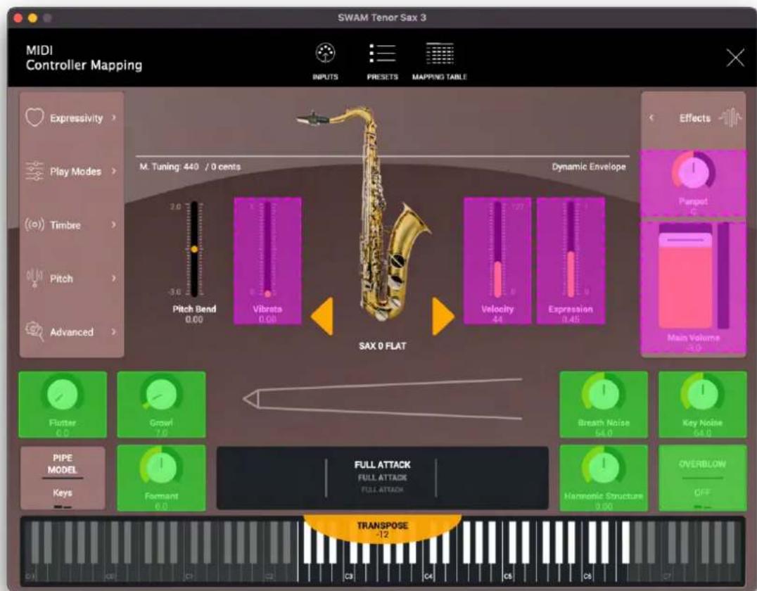Image resolution: width=757 pixels, height=591 pixels.
Task: Select next instrument with right orange arrow
Action: point(443,317)
